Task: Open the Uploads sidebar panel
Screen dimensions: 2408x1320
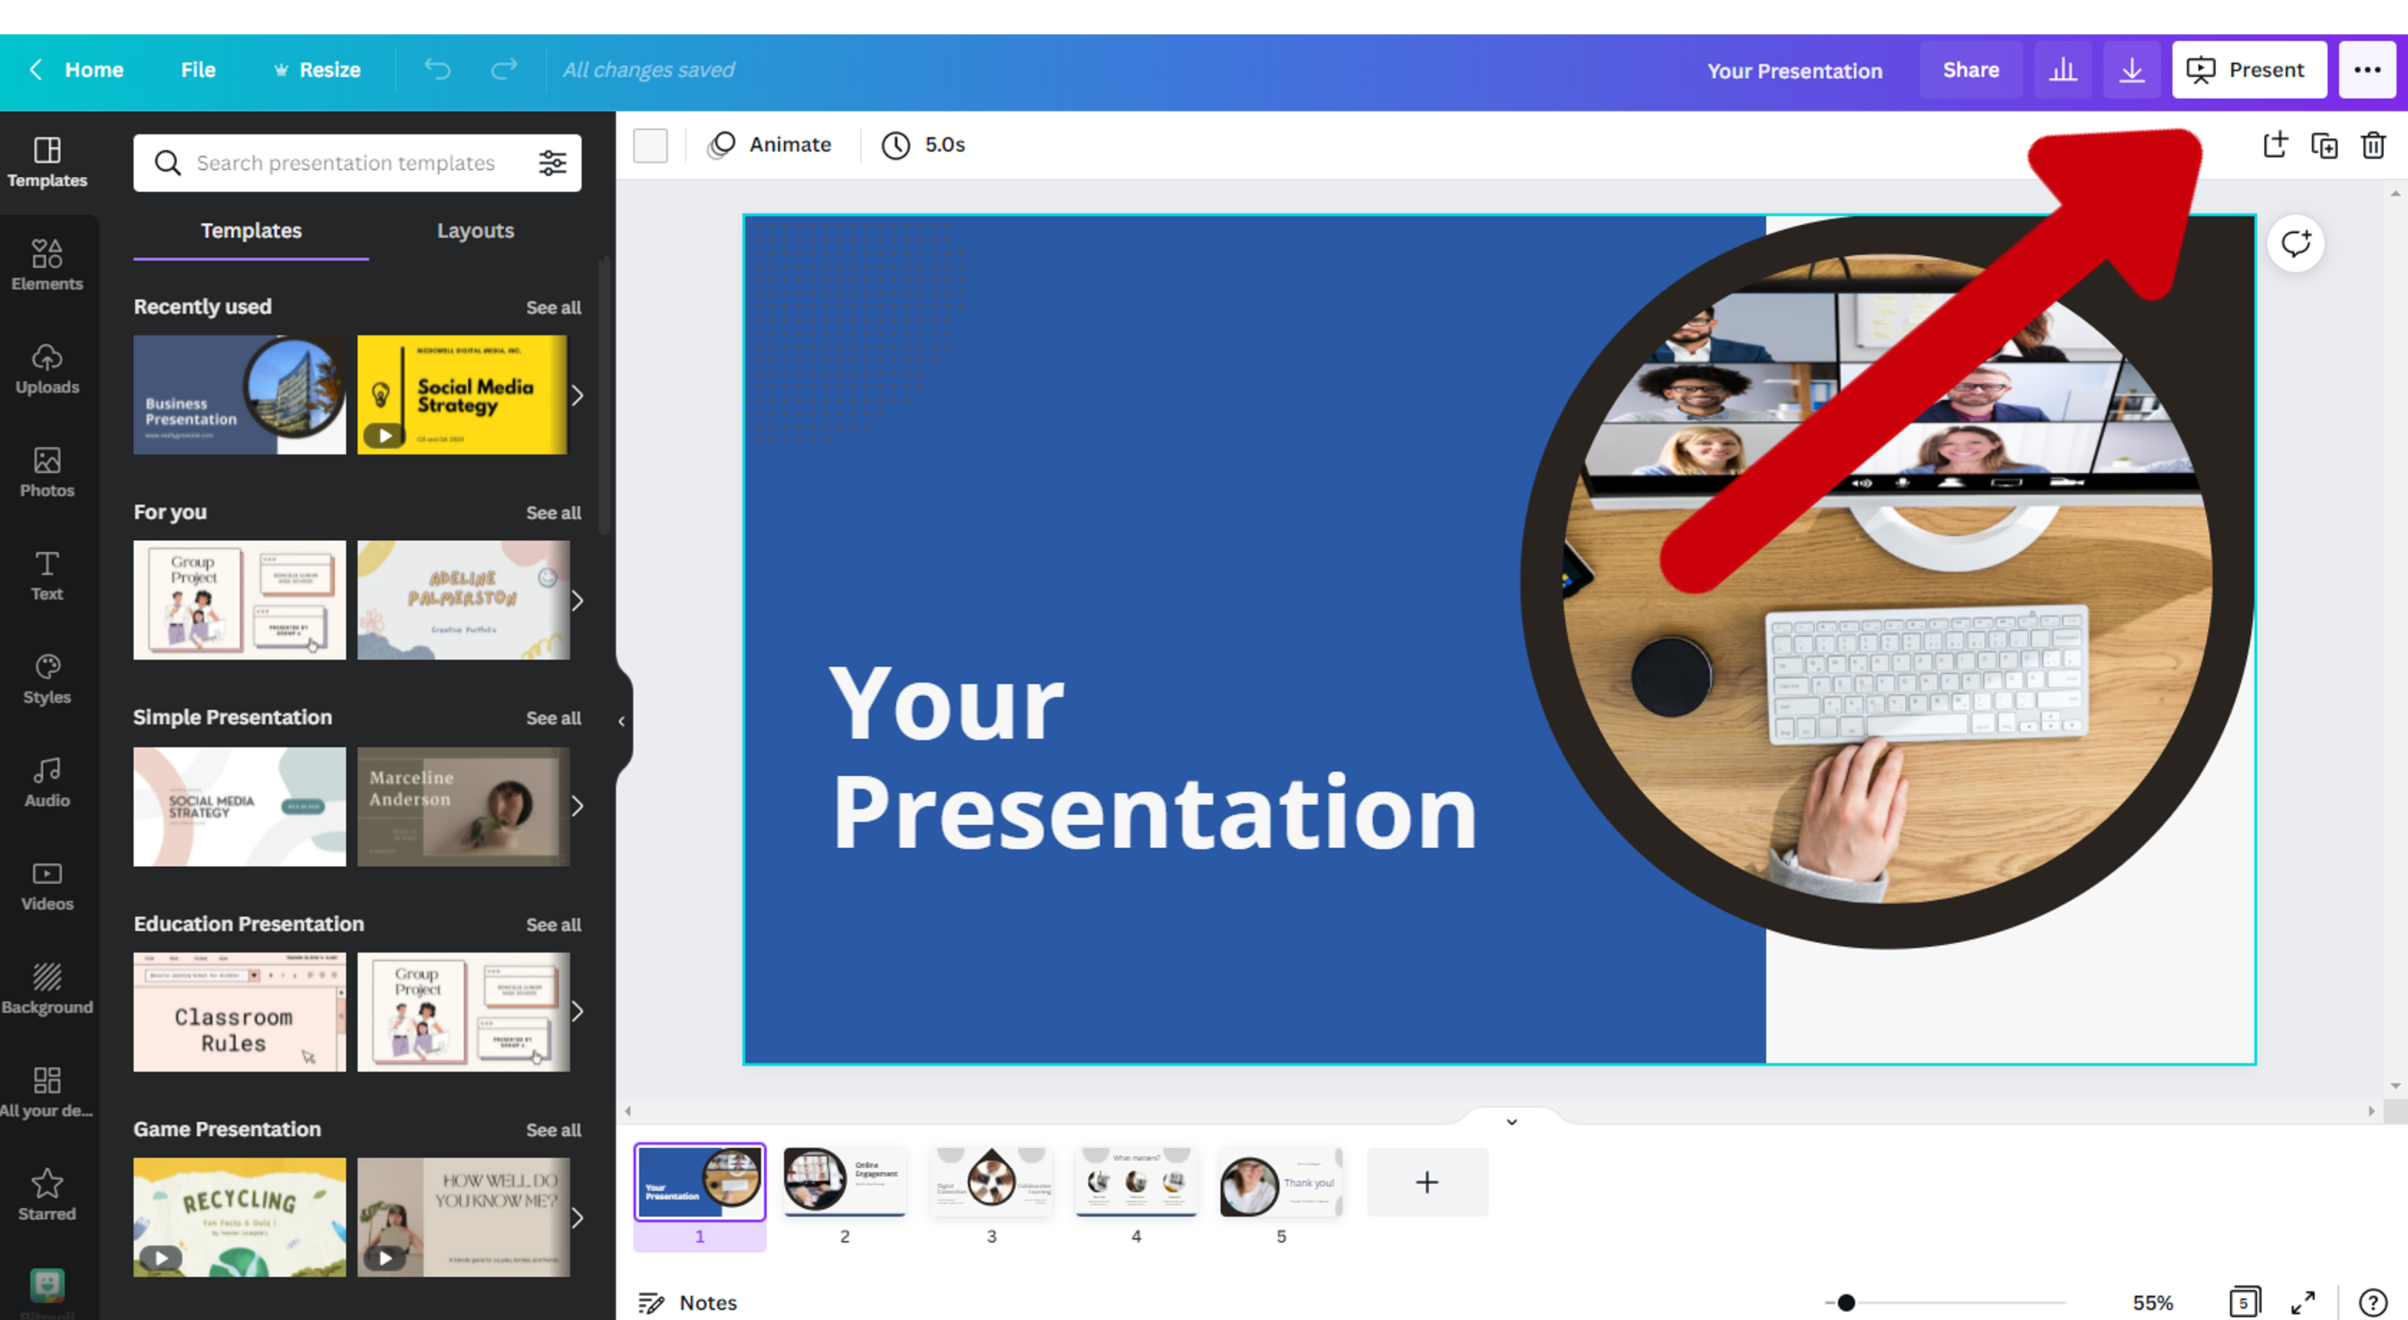Action: point(47,368)
